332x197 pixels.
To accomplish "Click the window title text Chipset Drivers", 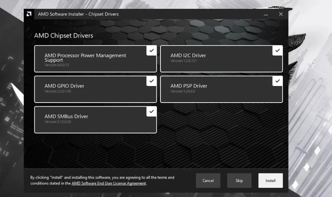I will 104,14.
